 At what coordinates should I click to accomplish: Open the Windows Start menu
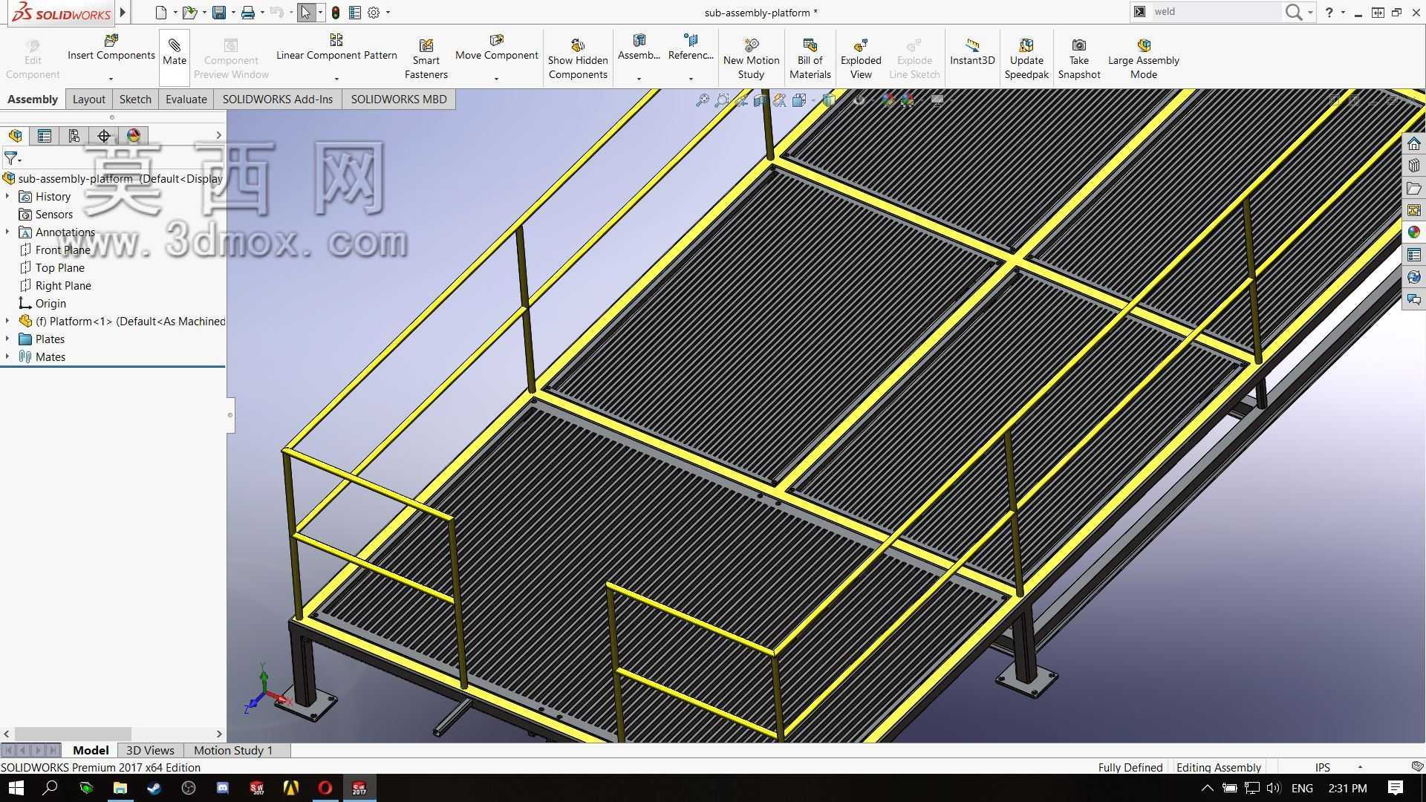click(x=16, y=788)
